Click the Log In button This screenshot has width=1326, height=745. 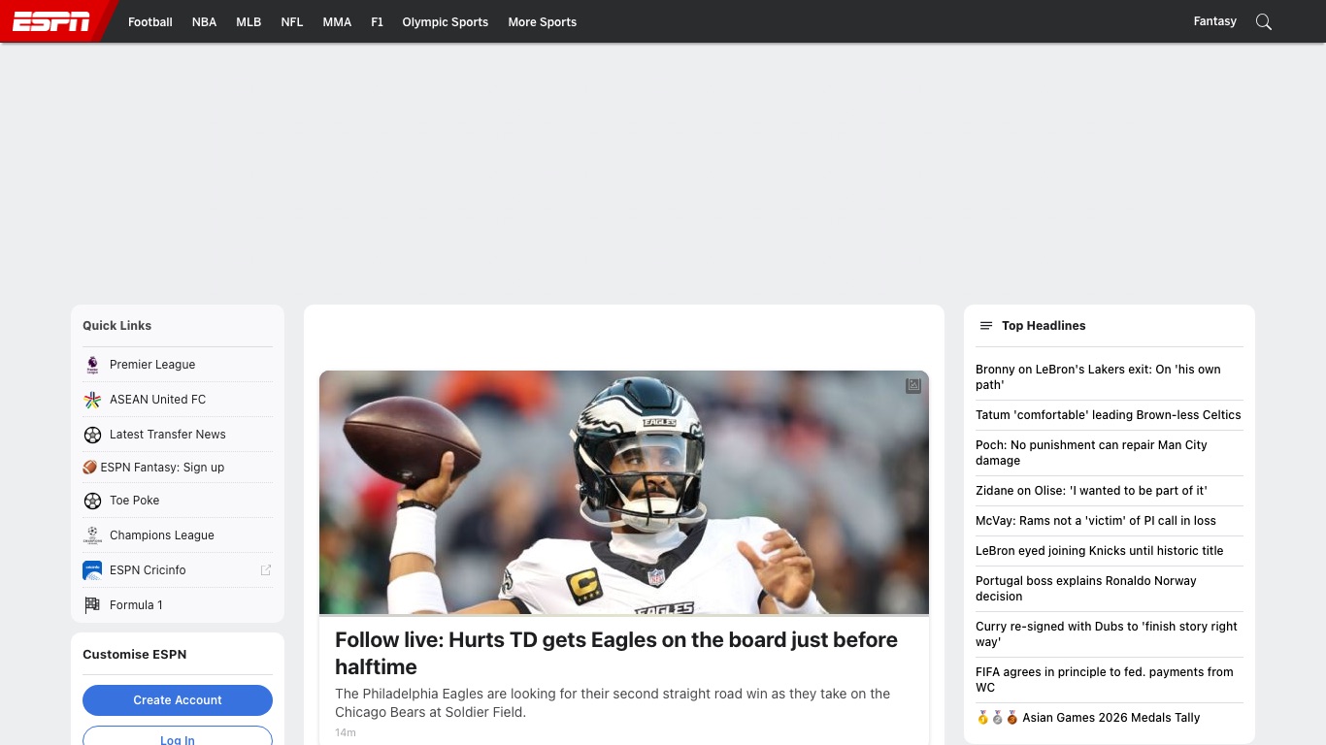point(178,736)
